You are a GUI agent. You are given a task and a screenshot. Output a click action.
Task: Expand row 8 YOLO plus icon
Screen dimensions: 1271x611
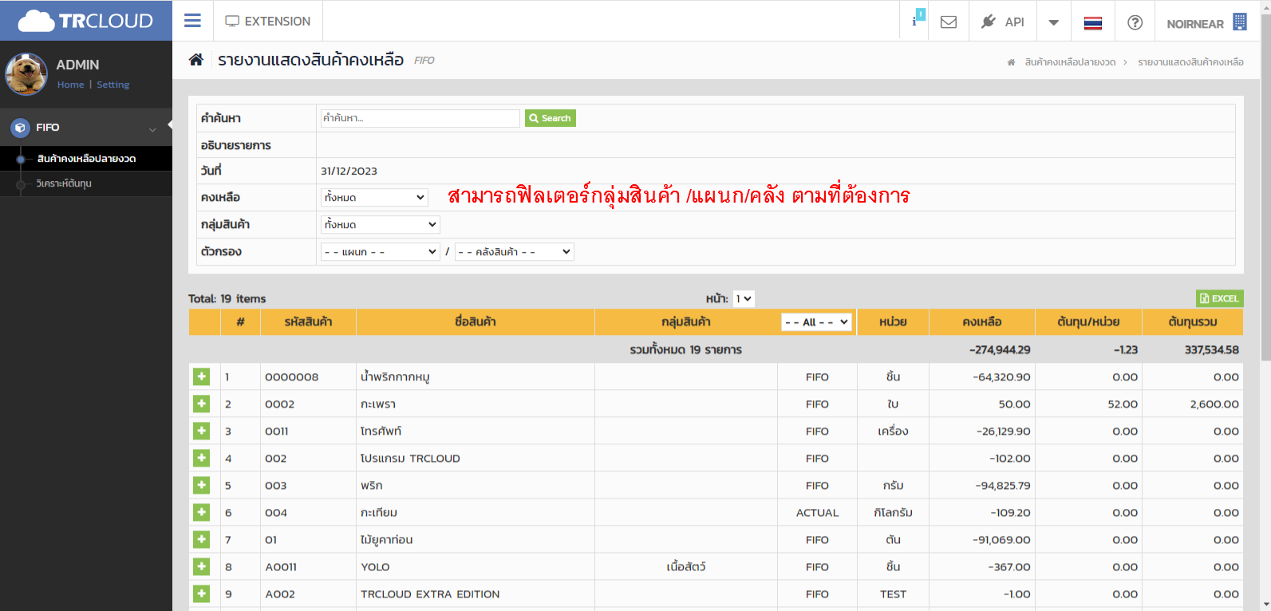(201, 566)
